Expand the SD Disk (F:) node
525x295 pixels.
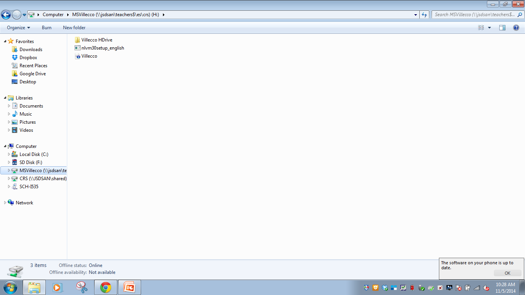(x=9, y=162)
